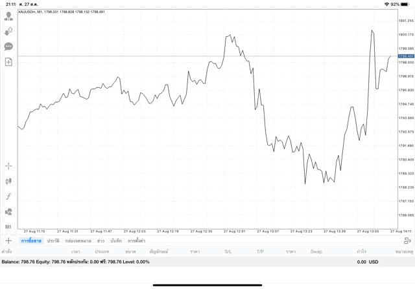Screen dimensions: 415x289
Task: Open the M1 timeframe selector
Action: pos(9,227)
